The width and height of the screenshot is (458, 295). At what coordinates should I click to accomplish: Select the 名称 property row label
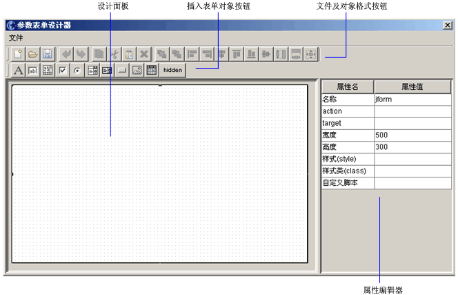pos(348,99)
